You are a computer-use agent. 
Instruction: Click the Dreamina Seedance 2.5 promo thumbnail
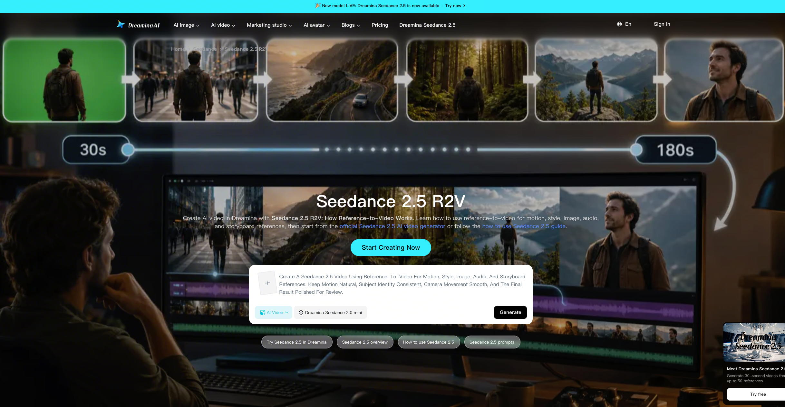click(x=754, y=342)
